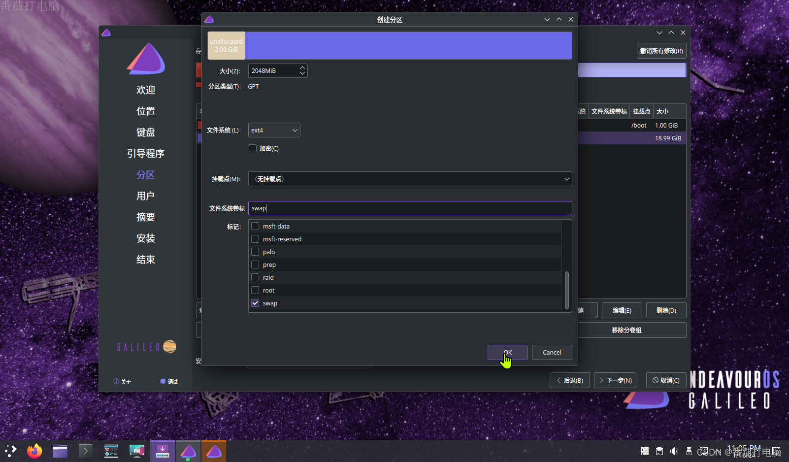Click the blue partition bar segment
Screen dimensions: 789x462
[x=409, y=46]
